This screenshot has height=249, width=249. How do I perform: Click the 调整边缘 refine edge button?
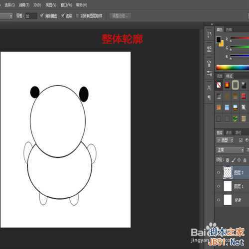tap(121, 16)
